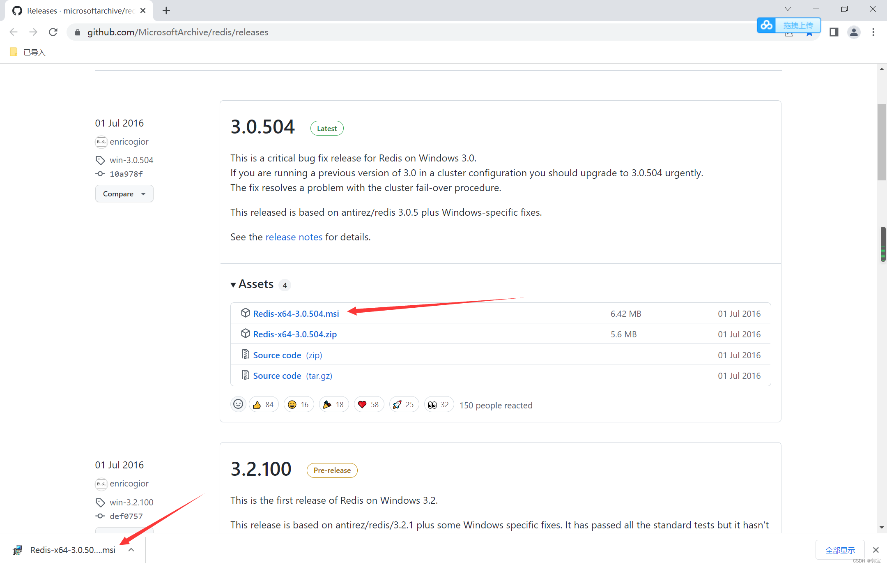Open the browser side panel icon
This screenshot has height=567, width=887.
click(834, 32)
